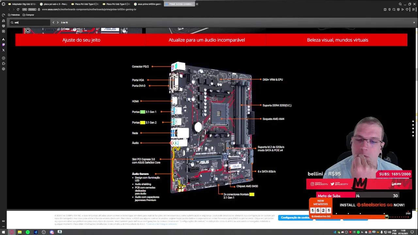Image resolution: width=418 pixels, height=235 pixels.
Task: Click the taskbar clock showing 11:50
Action: pyautogui.click(x=403, y=232)
